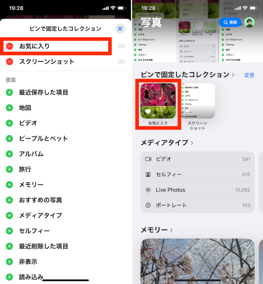The width and height of the screenshot is (263, 284).
Task: Add メモリー via green plus icon
Action: point(9,185)
